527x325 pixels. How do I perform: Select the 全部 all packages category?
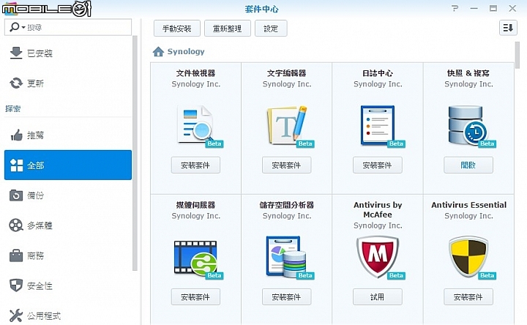(68, 165)
